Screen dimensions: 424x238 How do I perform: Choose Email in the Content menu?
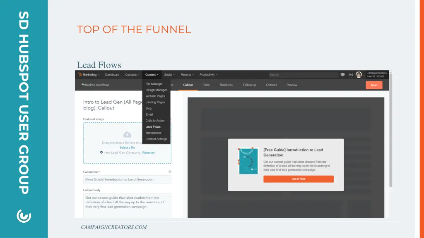tap(149, 114)
